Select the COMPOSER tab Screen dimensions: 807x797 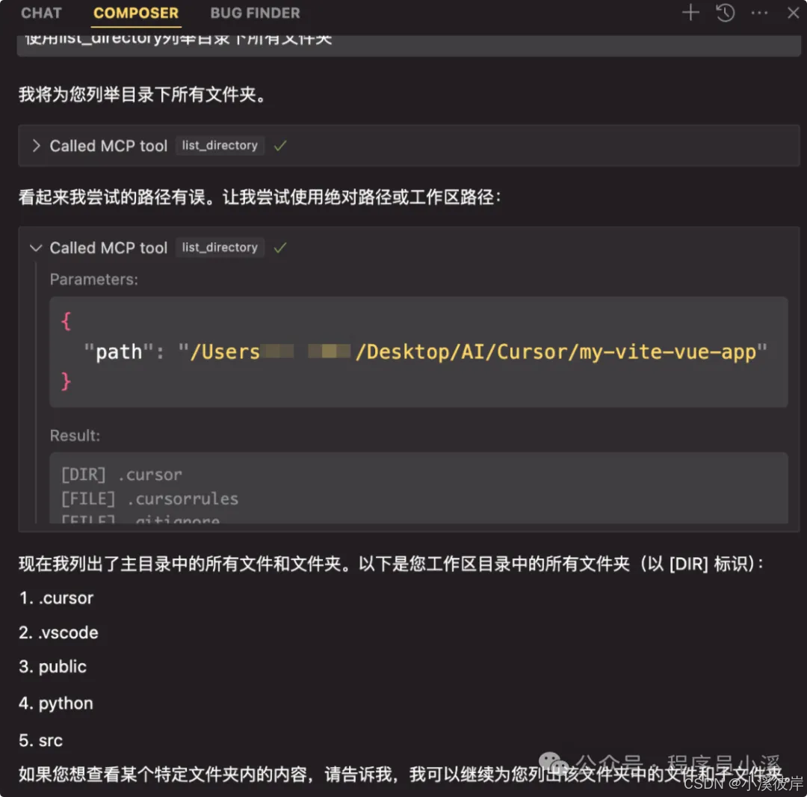pos(136,13)
